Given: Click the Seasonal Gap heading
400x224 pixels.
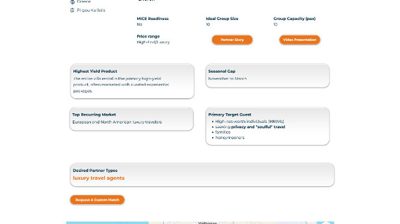Looking at the screenshot, I should coord(222,71).
